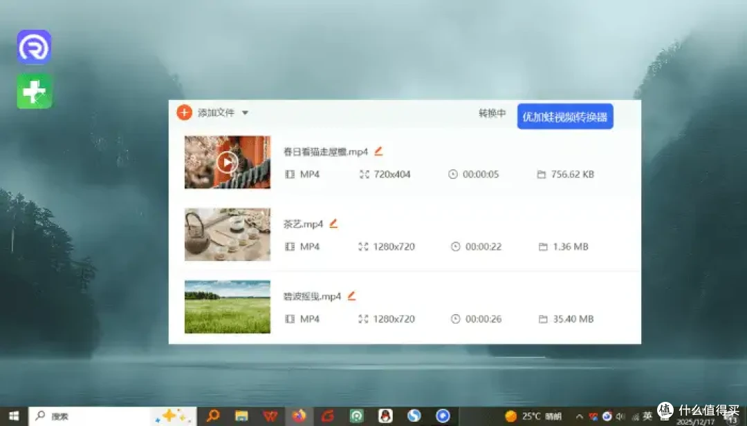Screen dimensions: 747x426
Task: Rename 碧波摇曳.mp4 with the pencil icon
Action: pyautogui.click(x=351, y=296)
